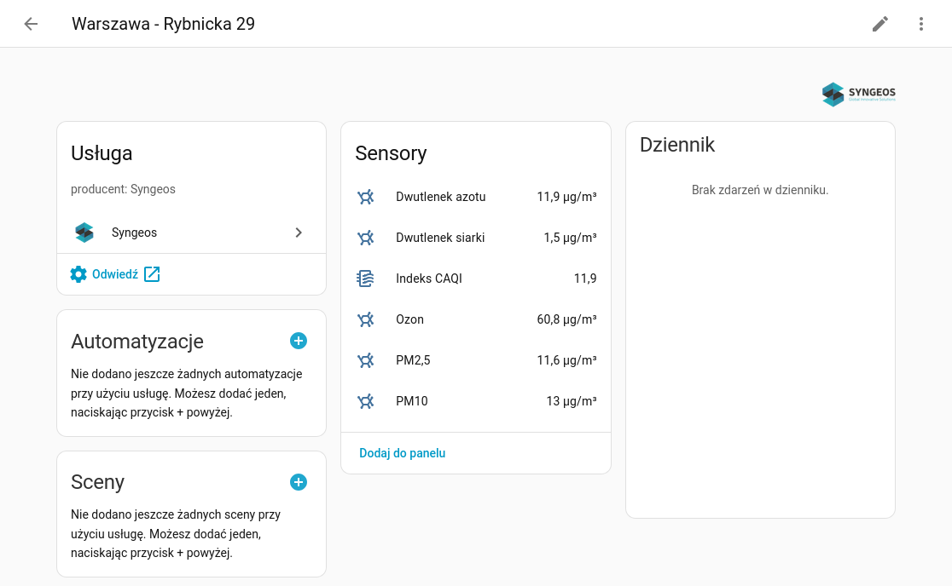Open the Dwutlenek siarki sensor row
This screenshot has height=586, width=952.
[x=440, y=238]
